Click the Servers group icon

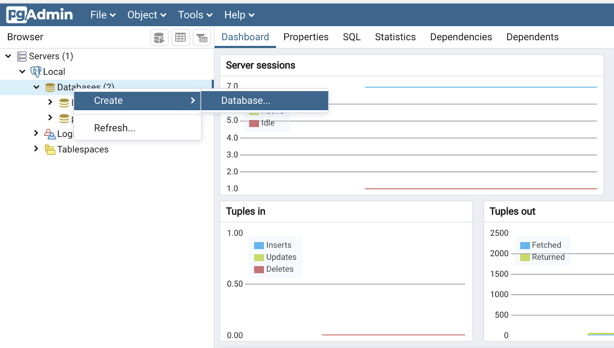pyautogui.click(x=22, y=56)
